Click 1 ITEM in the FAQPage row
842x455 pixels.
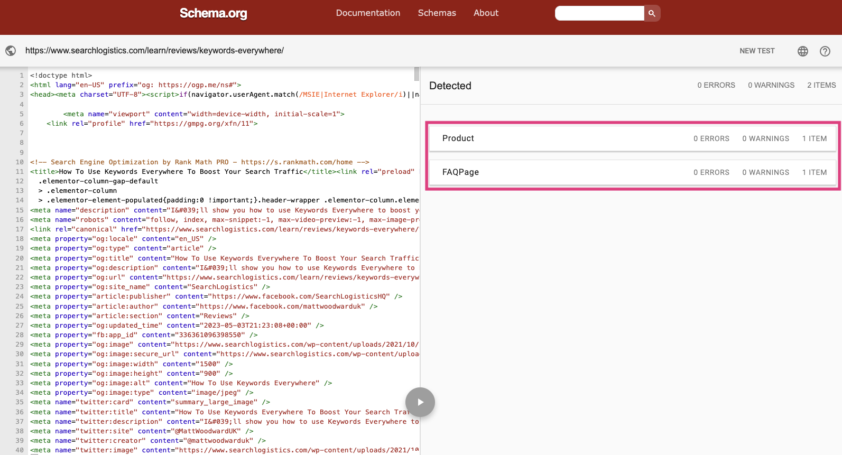pyautogui.click(x=815, y=172)
